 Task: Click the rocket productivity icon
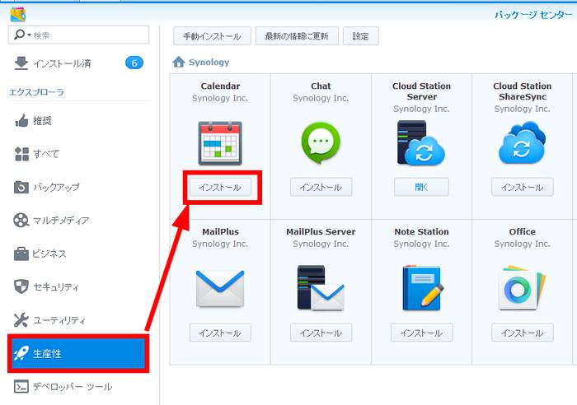[x=21, y=353]
